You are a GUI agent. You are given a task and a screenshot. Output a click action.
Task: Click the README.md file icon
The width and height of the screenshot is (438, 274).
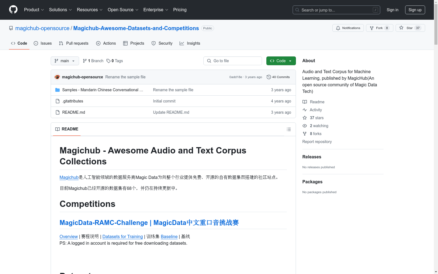click(57, 112)
